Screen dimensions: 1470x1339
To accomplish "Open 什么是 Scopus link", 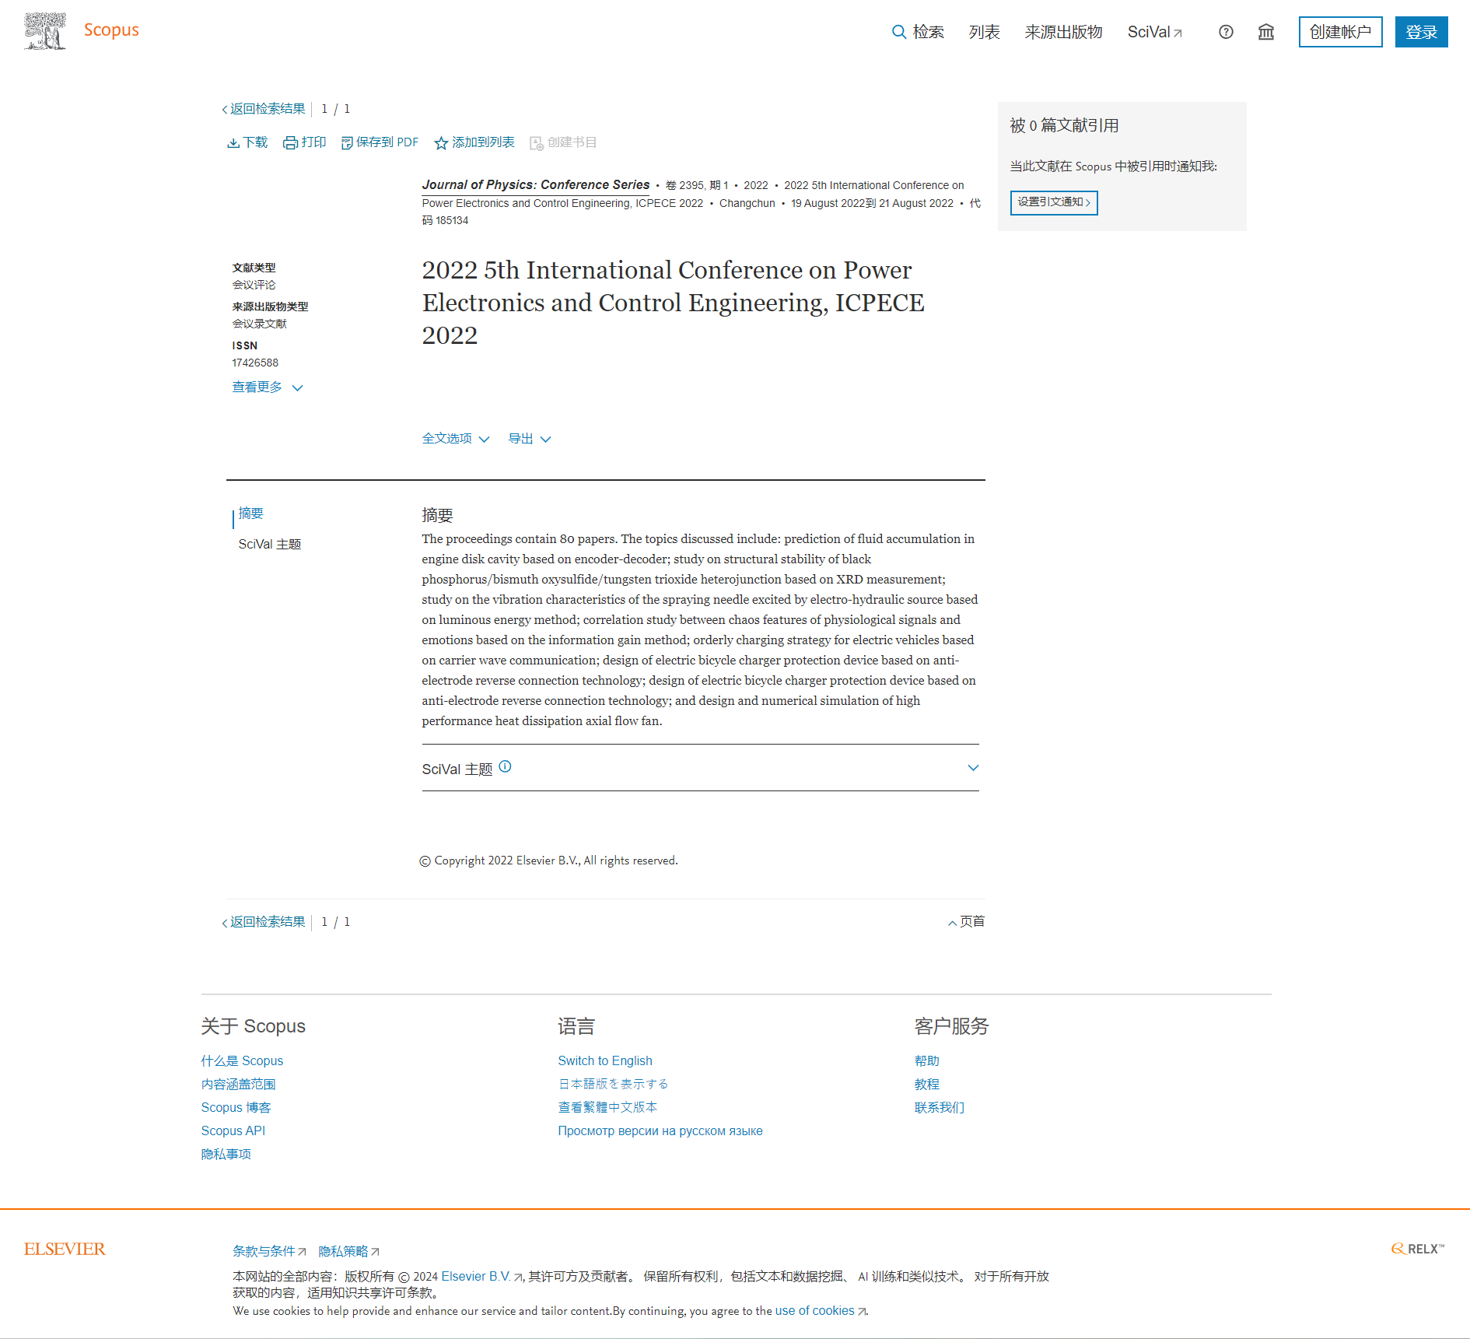I will coord(242,1060).
